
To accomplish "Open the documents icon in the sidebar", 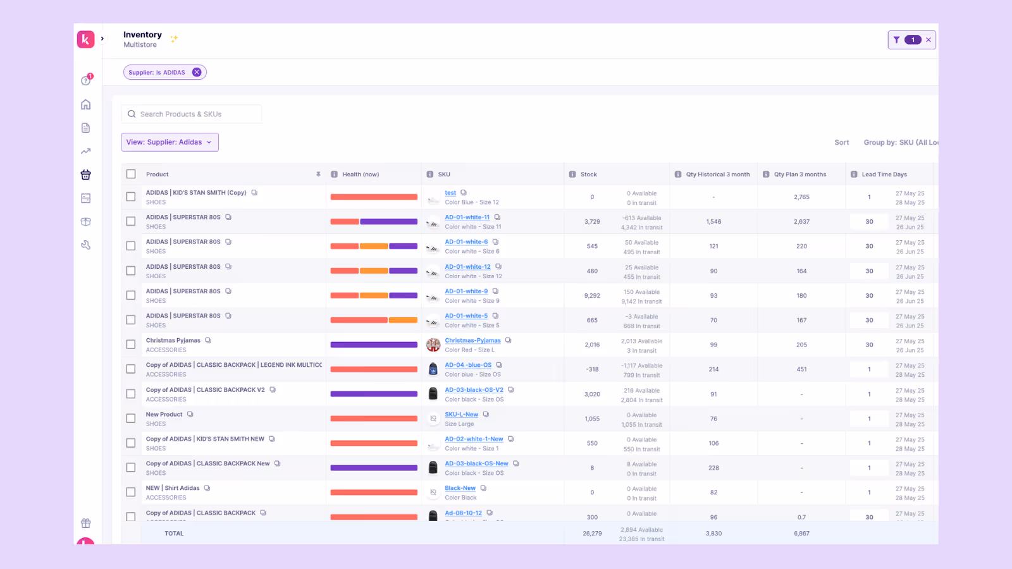I will point(86,128).
